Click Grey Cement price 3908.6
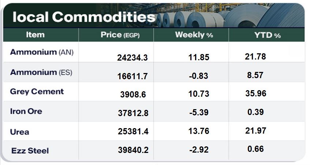This screenshot has height=165, width=310. pos(133,95)
